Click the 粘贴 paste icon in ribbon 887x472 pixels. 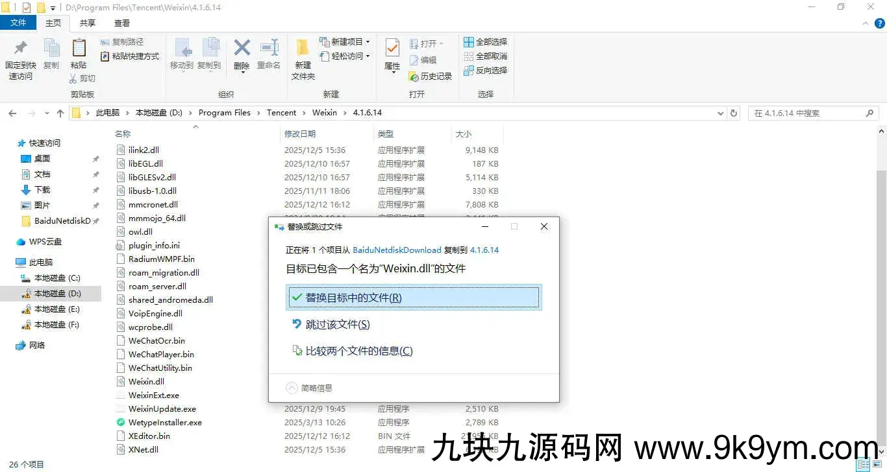(x=79, y=49)
